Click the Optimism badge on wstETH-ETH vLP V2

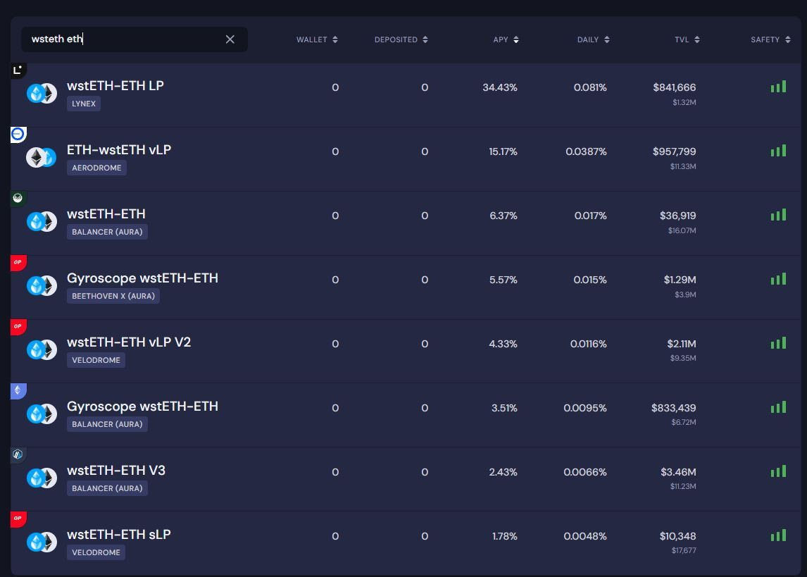(x=18, y=326)
